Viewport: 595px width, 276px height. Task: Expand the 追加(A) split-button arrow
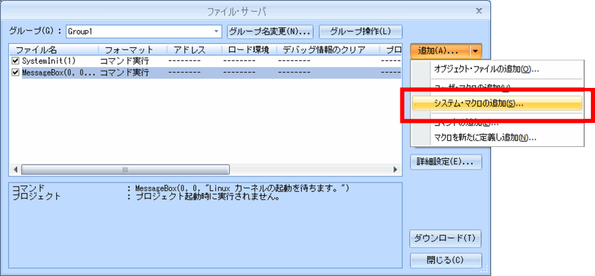pos(476,51)
